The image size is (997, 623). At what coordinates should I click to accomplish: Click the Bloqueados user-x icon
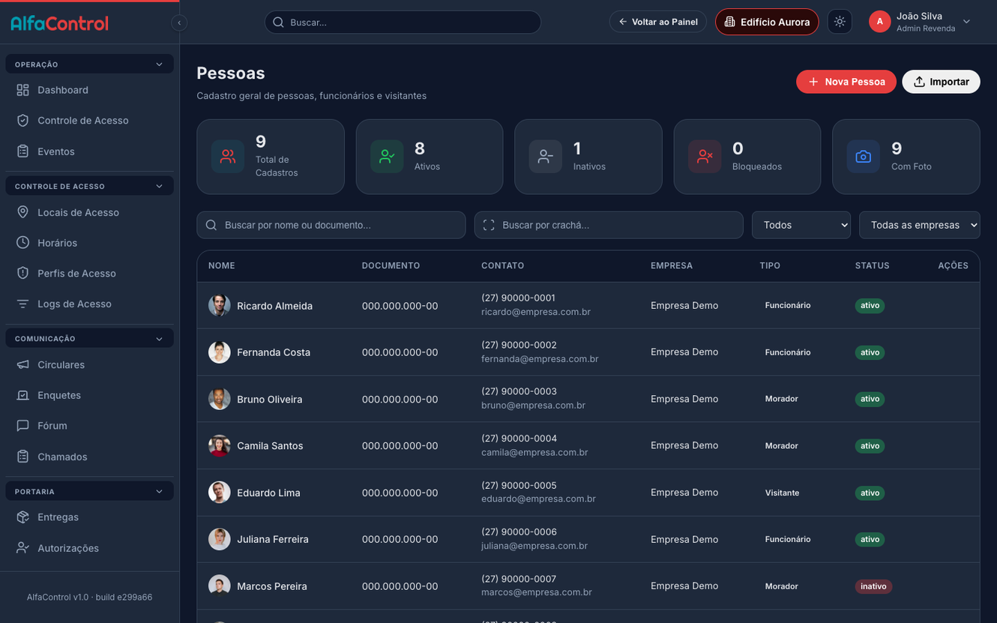pos(705,157)
